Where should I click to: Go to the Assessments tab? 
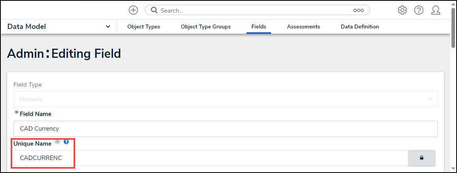point(303,27)
